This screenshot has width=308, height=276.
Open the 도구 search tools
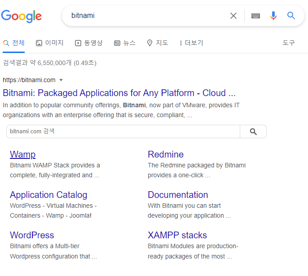289,43
